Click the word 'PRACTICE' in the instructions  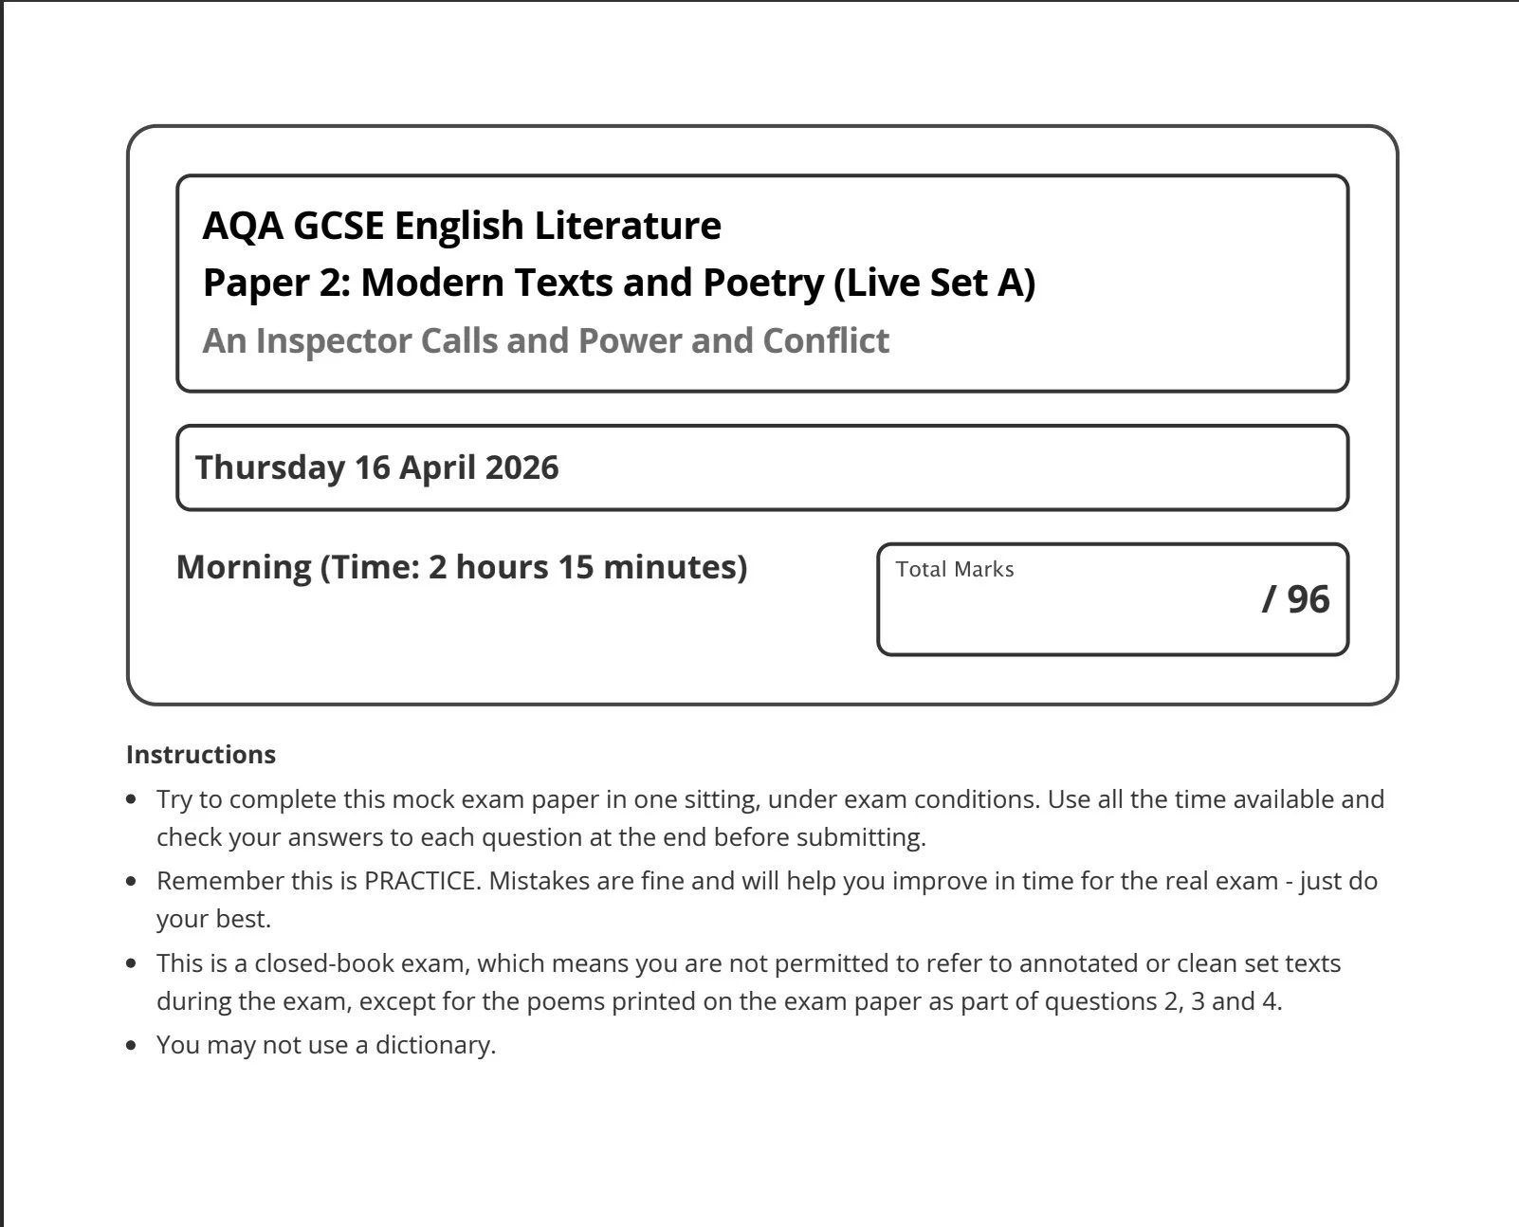click(420, 881)
